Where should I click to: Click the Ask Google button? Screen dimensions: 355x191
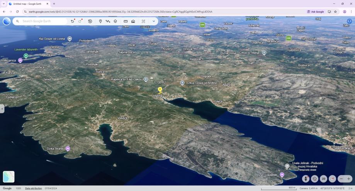316,12
